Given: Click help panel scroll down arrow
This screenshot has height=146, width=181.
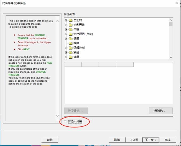Looking at the screenshot, I should (57, 116).
